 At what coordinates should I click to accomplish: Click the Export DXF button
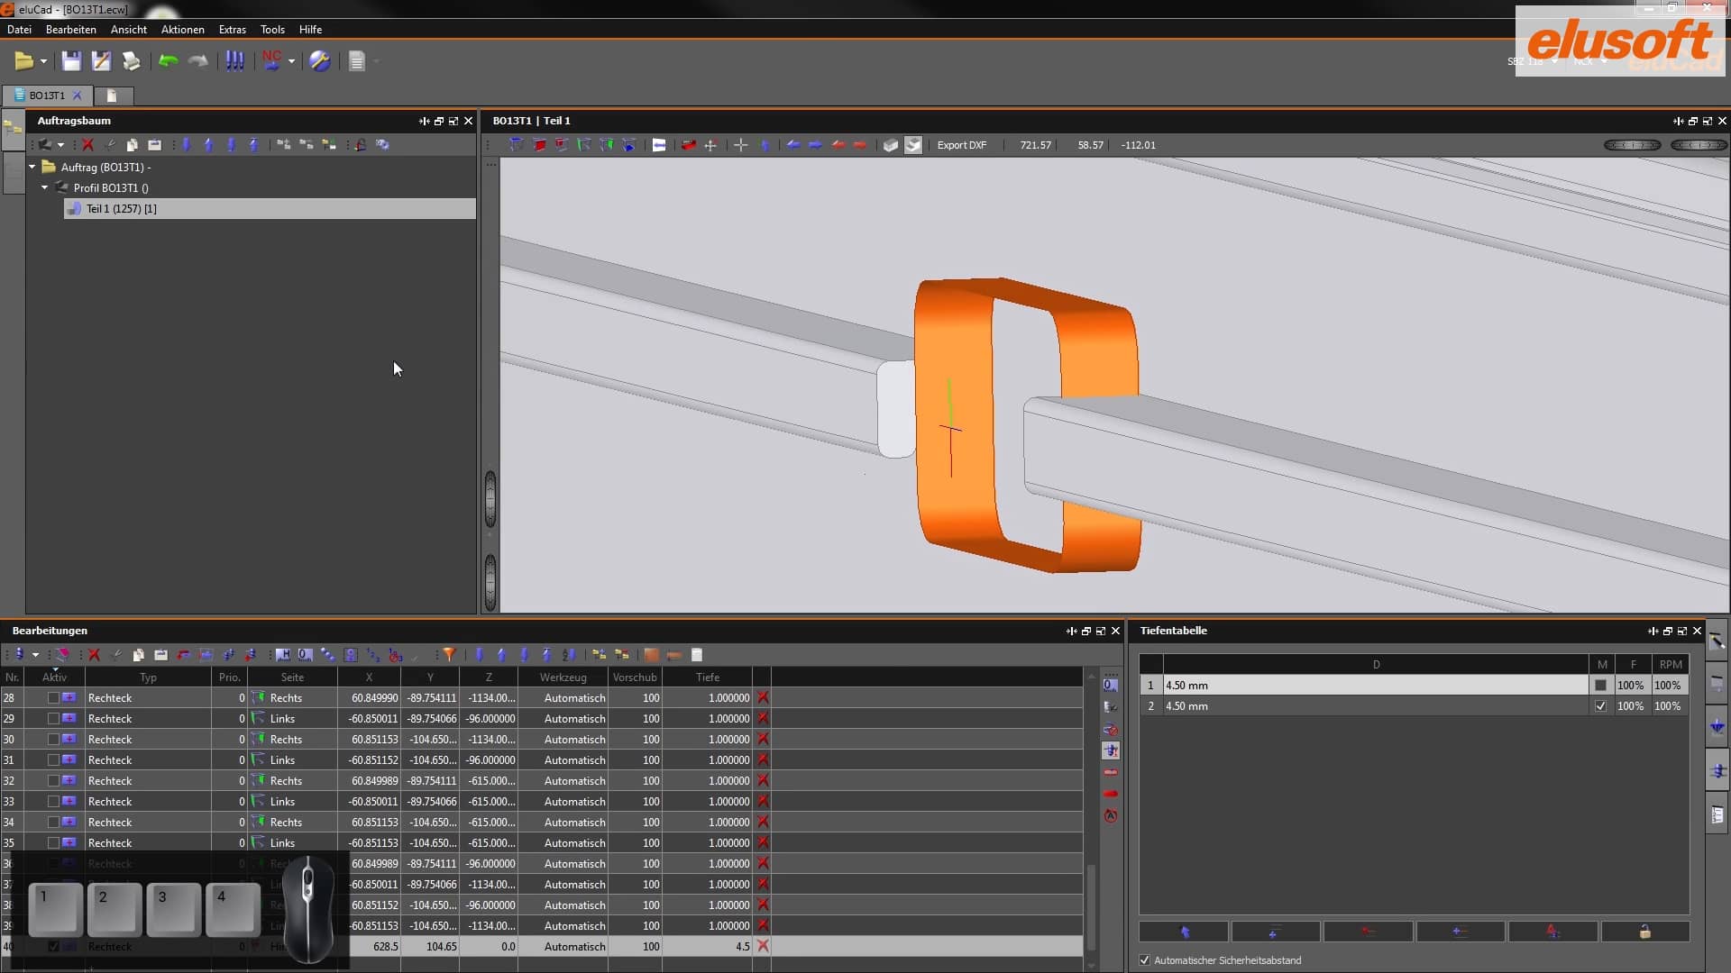tap(961, 144)
